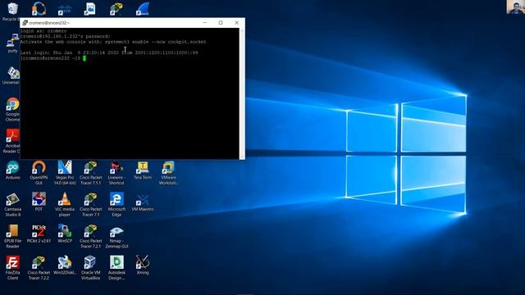
Task: Click the "Activate the web console" terminal line
Action: coord(113,42)
